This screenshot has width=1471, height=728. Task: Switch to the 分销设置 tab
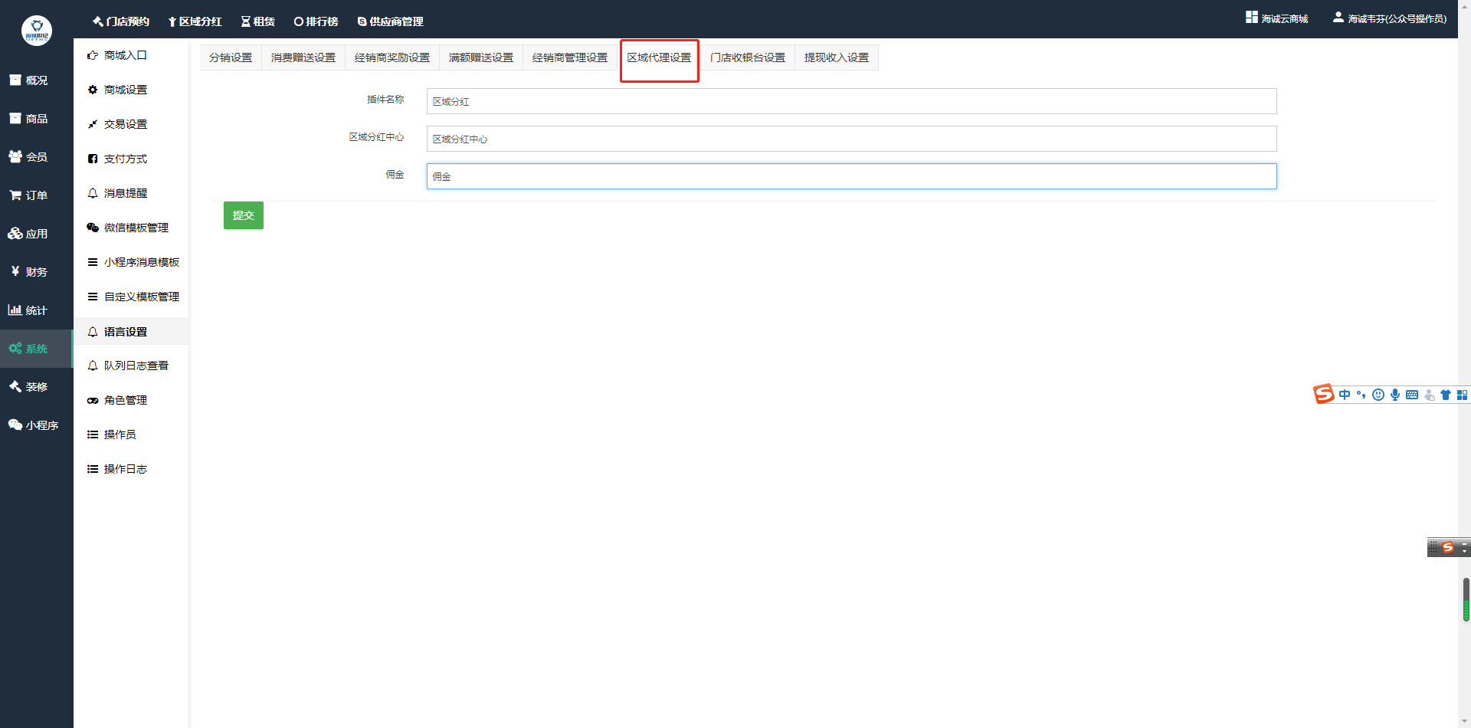tap(231, 57)
